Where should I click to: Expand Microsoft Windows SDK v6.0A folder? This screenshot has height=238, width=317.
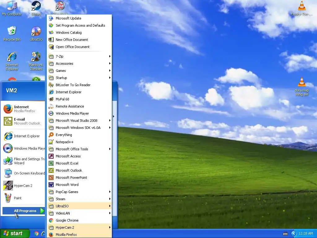click(79, 128)
